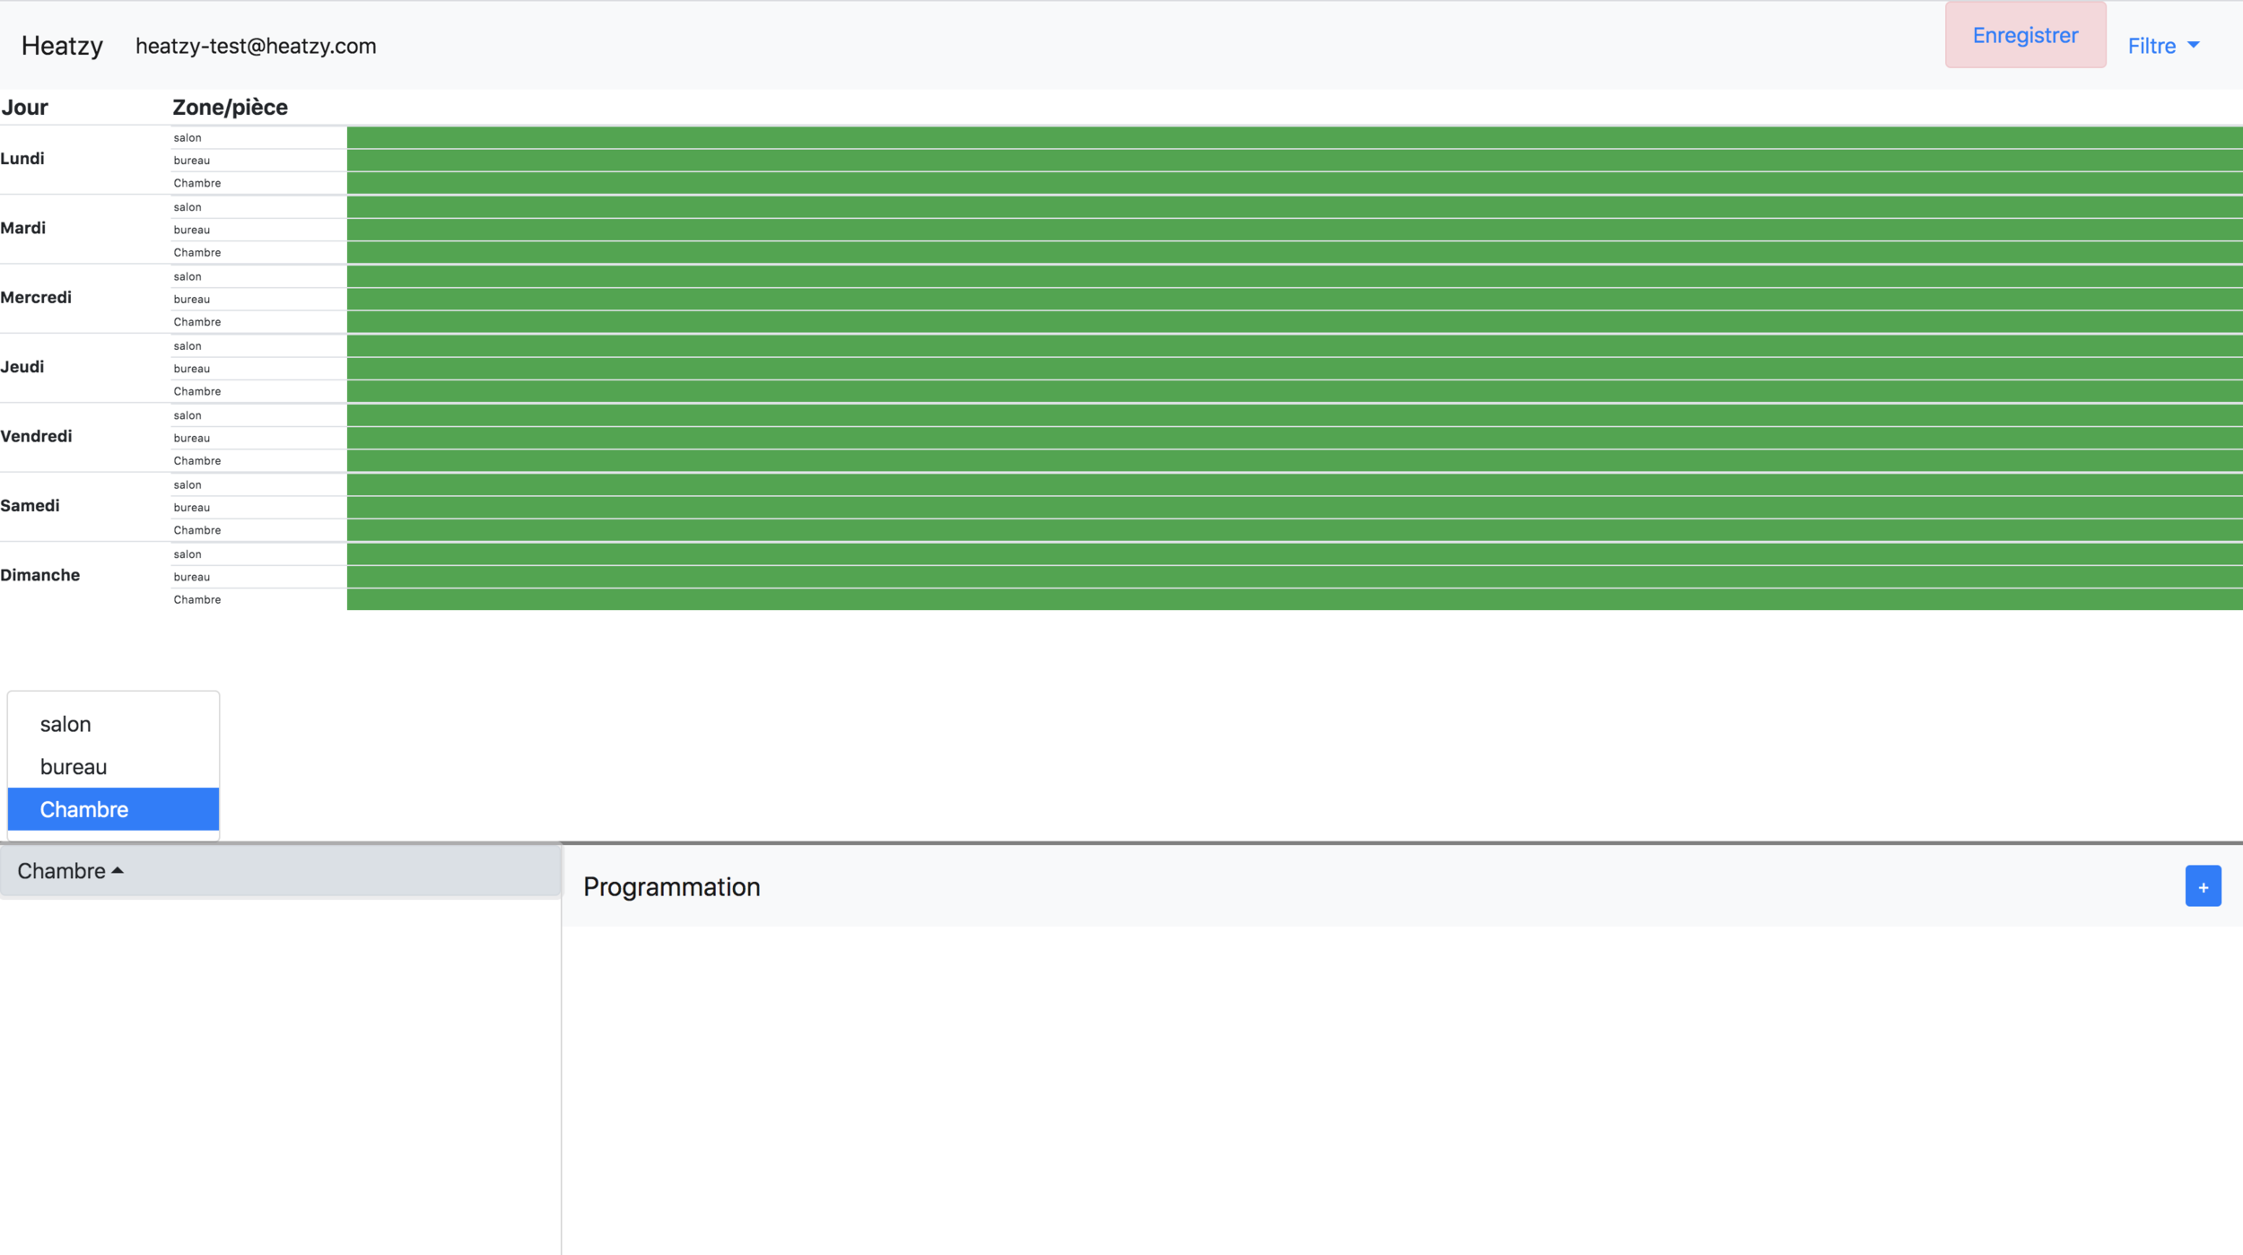Collapse the Chambre room selector dropdown

pyautogui.click(x=70, y=871)
